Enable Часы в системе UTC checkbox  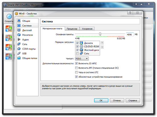(x=76, y=72)
